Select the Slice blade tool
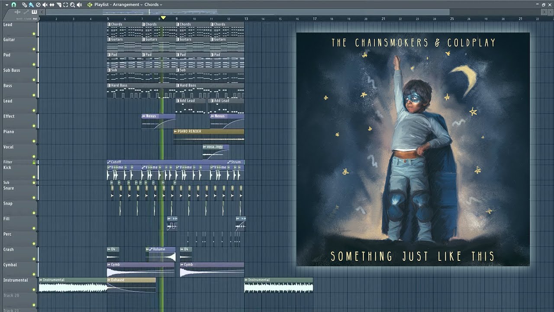This screenshot has width=554, height=312. (x=59, y=5)
